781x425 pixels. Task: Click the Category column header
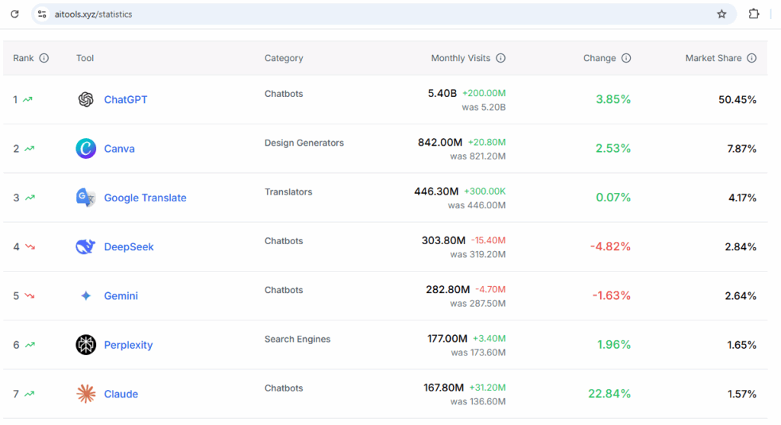(284, 58)
